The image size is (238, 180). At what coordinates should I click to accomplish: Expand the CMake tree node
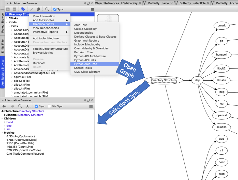click(x=7, y=18)
